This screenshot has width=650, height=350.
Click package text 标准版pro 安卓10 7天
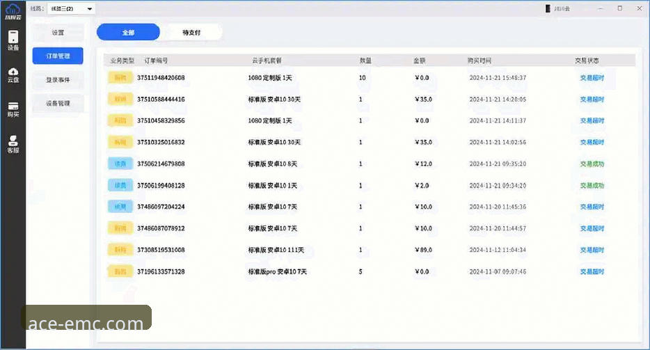click(x=277, y=271)
